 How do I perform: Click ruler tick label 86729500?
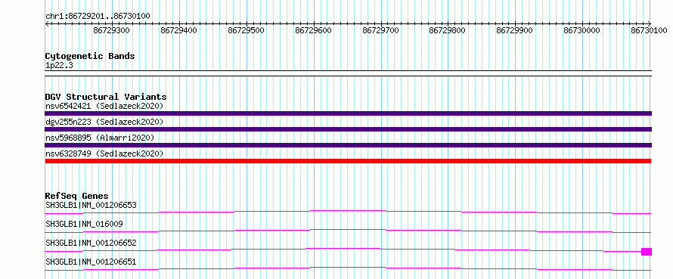[247, 30]
